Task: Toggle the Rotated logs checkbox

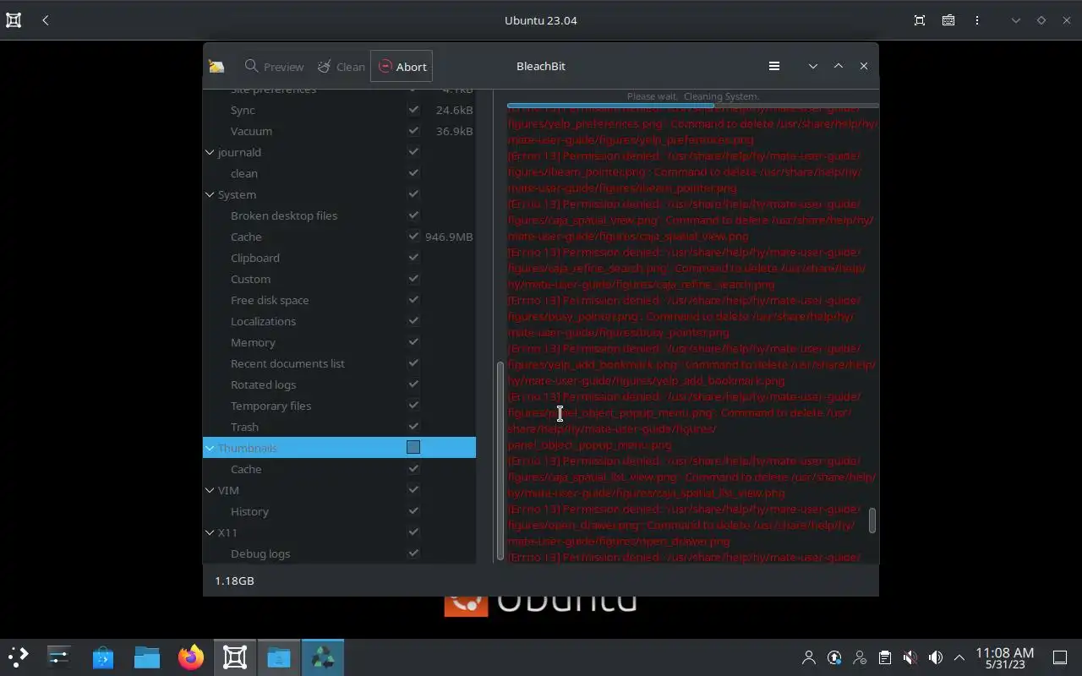Action: click(x=413, y=384)
